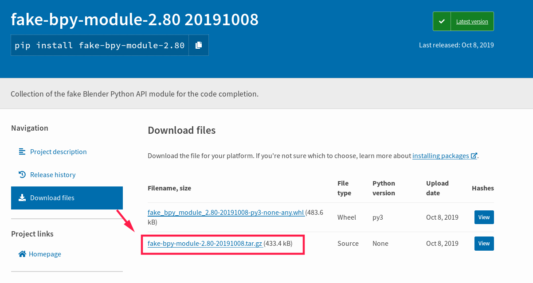
Task: Click the (433.4 kB) file size text
Action: (x=278, y=244)
